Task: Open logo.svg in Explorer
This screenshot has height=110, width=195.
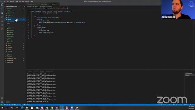Action: (x=15, y=51)
